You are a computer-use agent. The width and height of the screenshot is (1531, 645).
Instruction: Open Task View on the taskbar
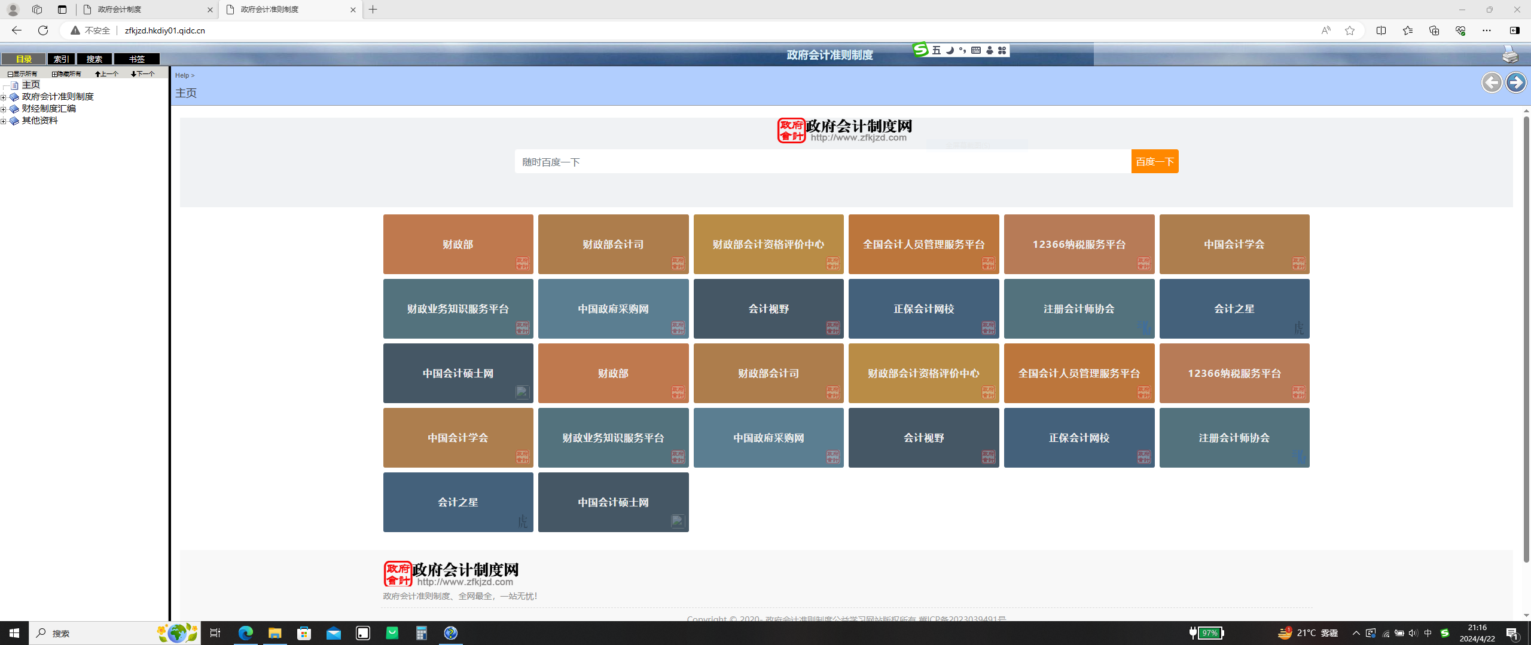(216, 633)
